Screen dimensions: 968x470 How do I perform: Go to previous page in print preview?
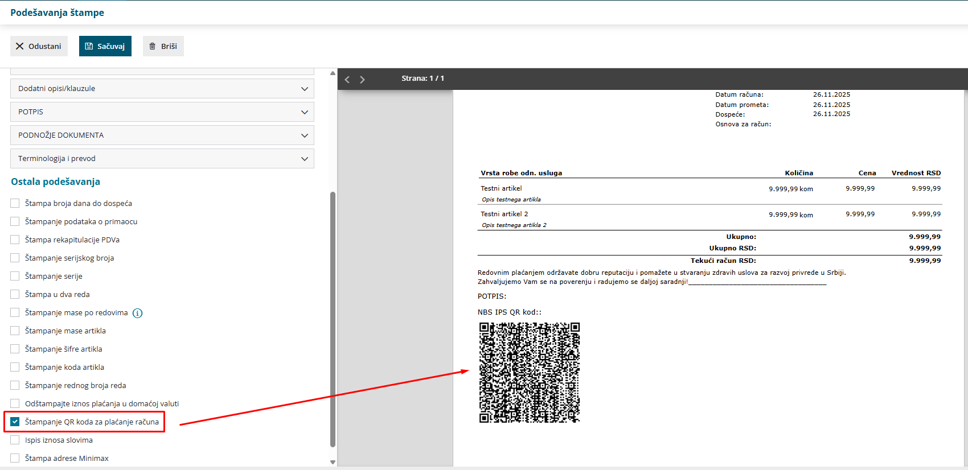point(347,79)
